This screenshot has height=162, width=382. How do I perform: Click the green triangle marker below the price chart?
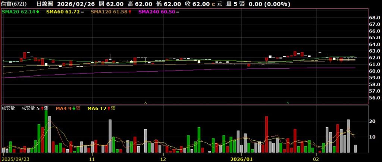point(288,102)
